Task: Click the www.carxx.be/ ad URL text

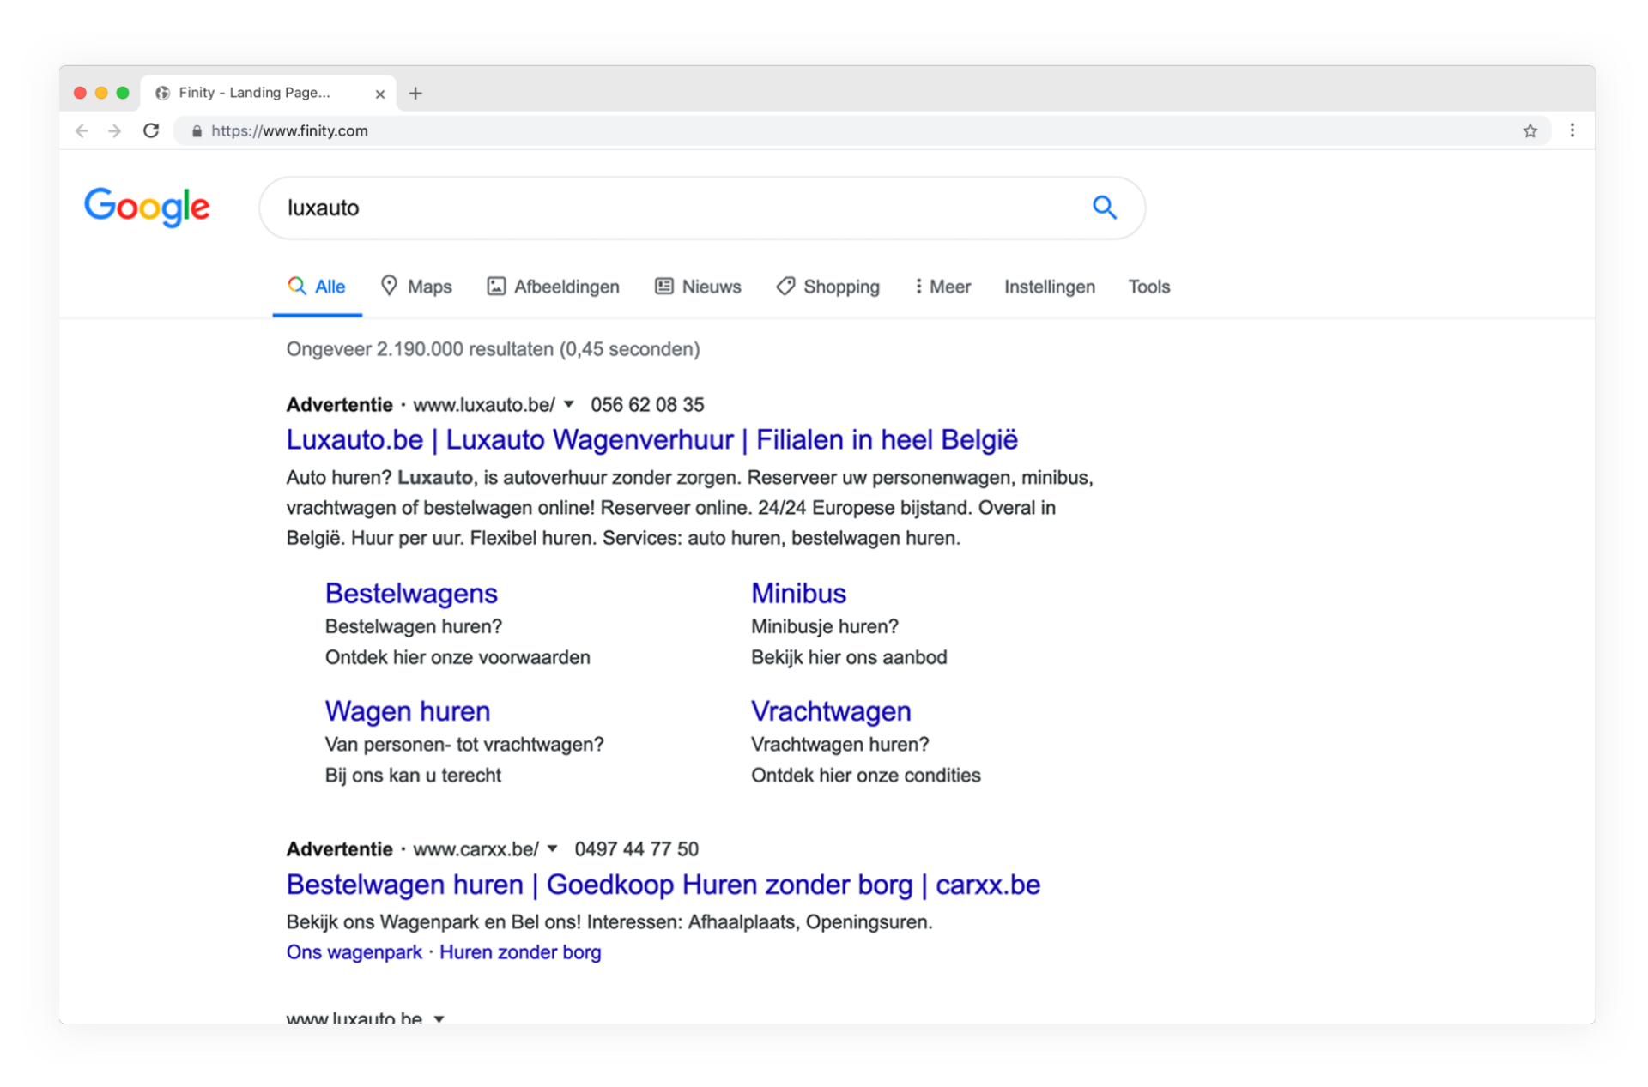Action: (x=476, y=848)
